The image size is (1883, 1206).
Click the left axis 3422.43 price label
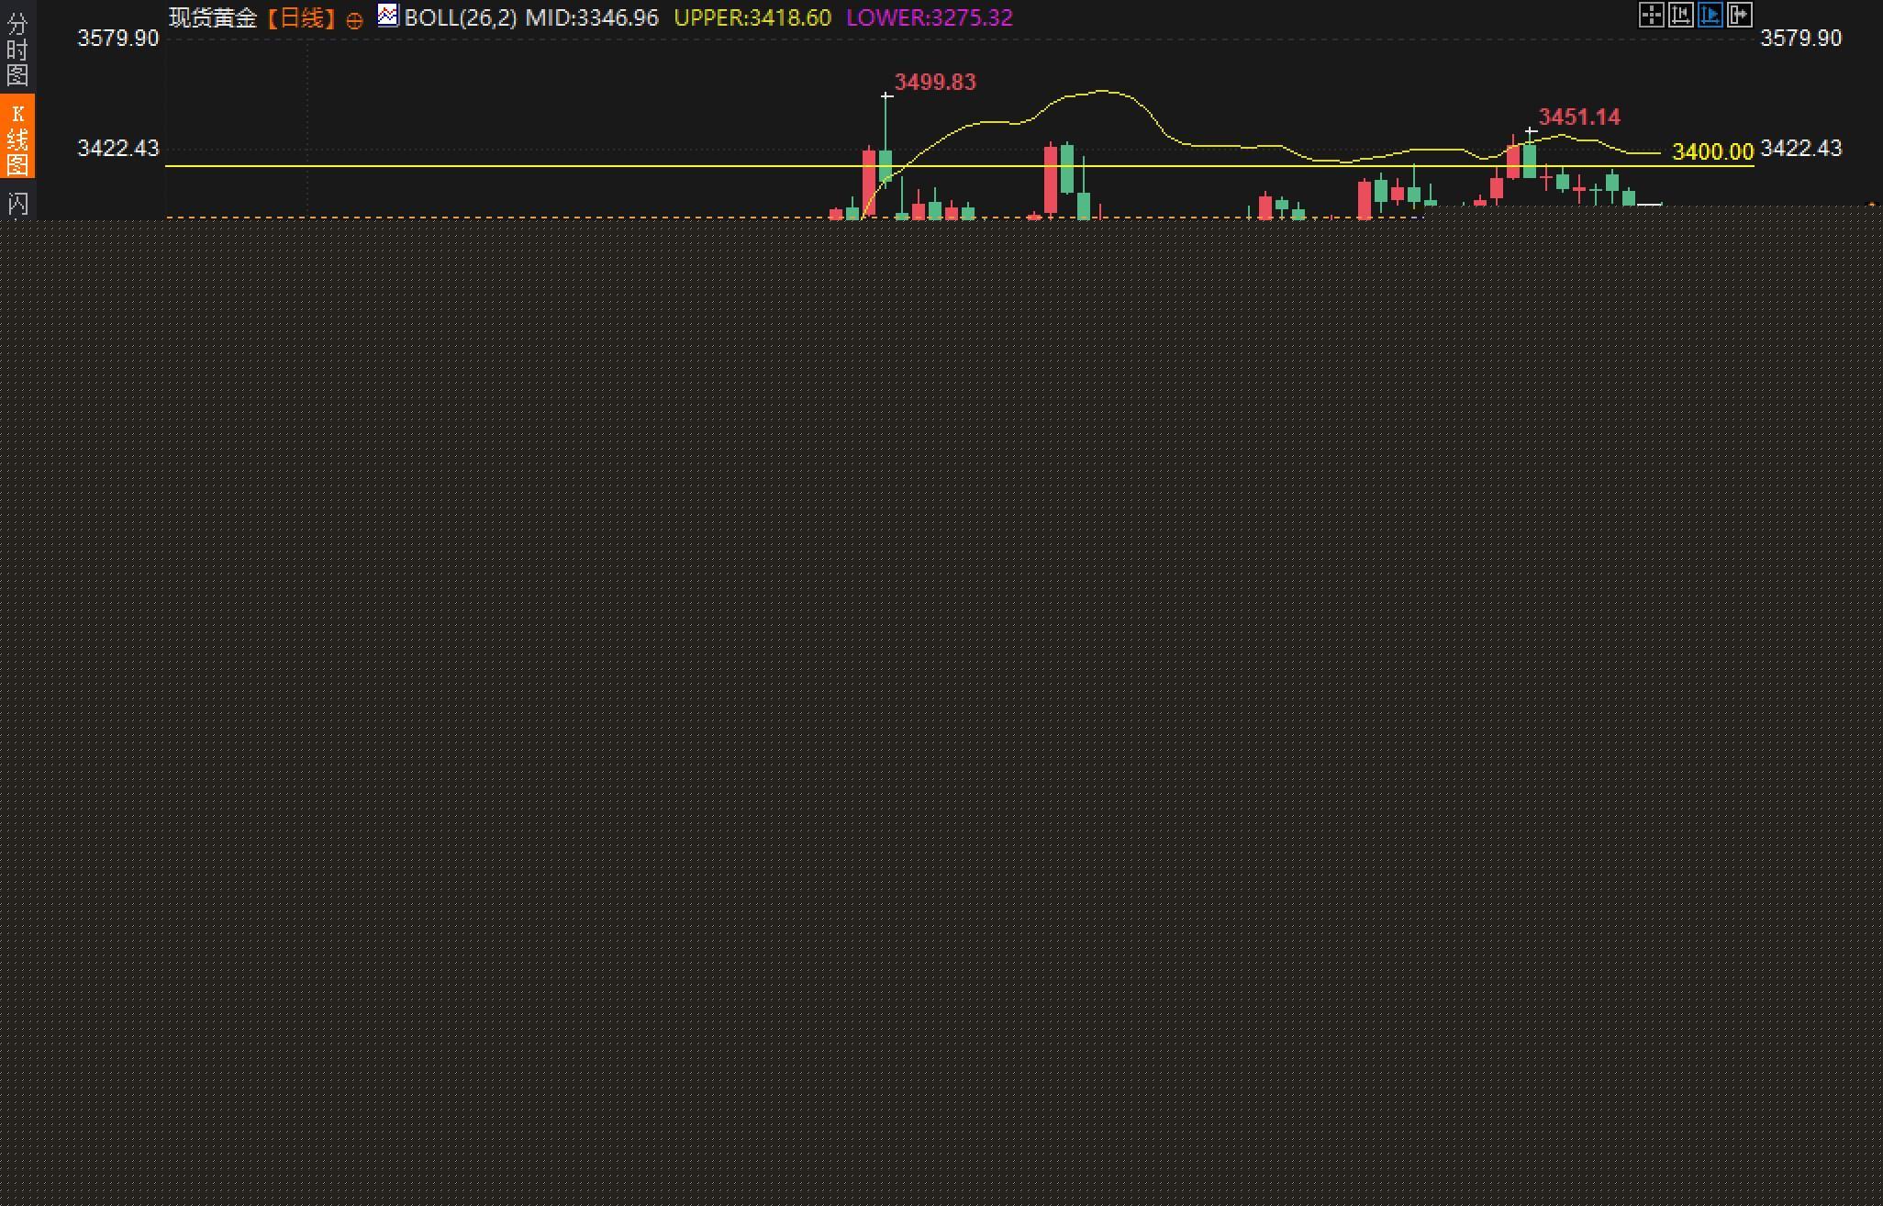(118, 149)
